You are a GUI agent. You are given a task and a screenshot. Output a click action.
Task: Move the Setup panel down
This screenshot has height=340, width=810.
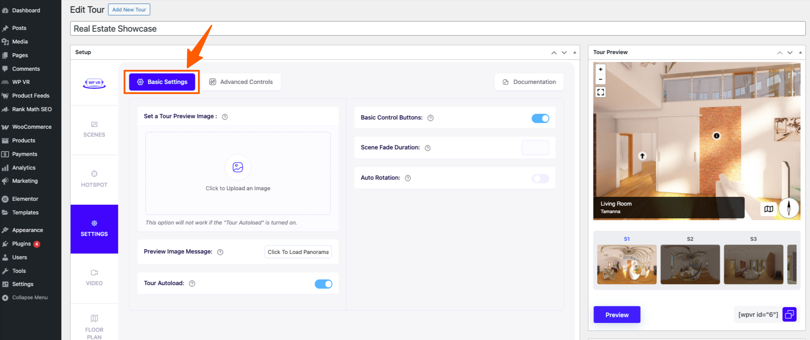[x=564, y=53]
